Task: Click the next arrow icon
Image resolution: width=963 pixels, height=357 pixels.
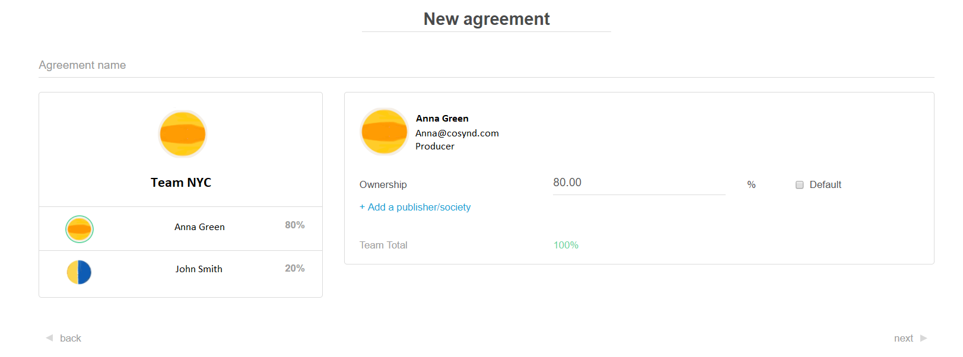Action: pyautogui.click(x=923, y=338)
